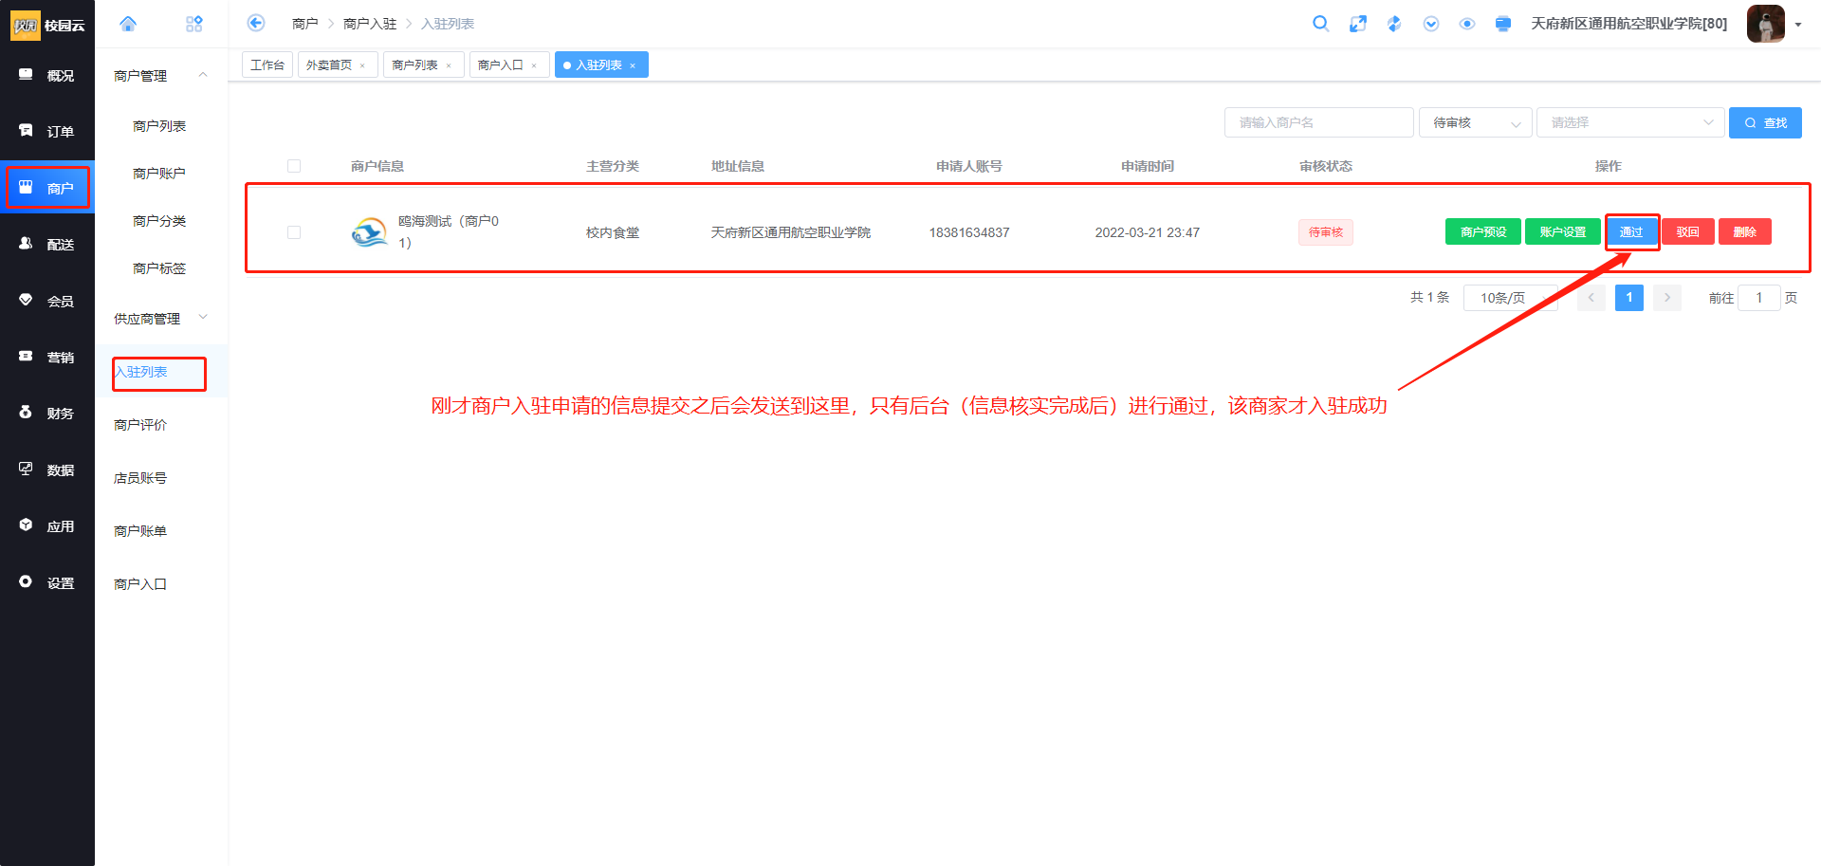Open 商户账户 in the submenu
Image resolution: width=1821 pixels, height=866 pixels.
159,174
